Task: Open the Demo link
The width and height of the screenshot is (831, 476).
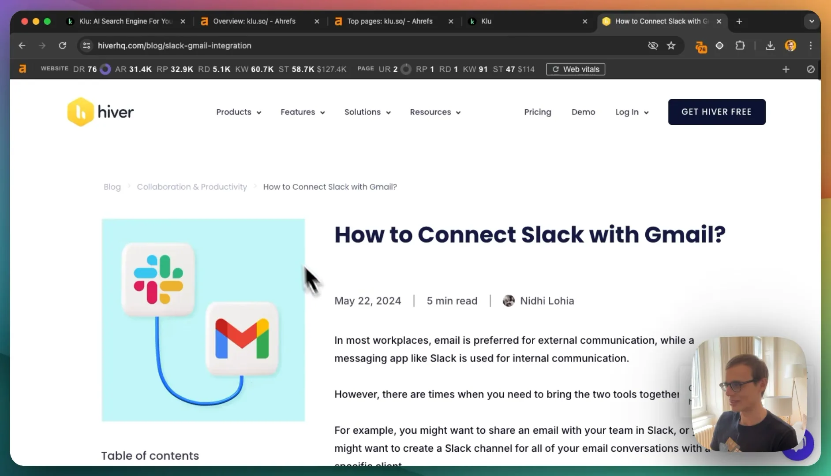Action: 583,112
